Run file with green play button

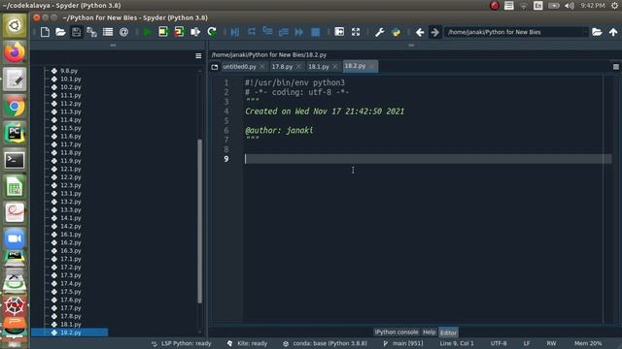pyautogui.click(x=147, y=32)
